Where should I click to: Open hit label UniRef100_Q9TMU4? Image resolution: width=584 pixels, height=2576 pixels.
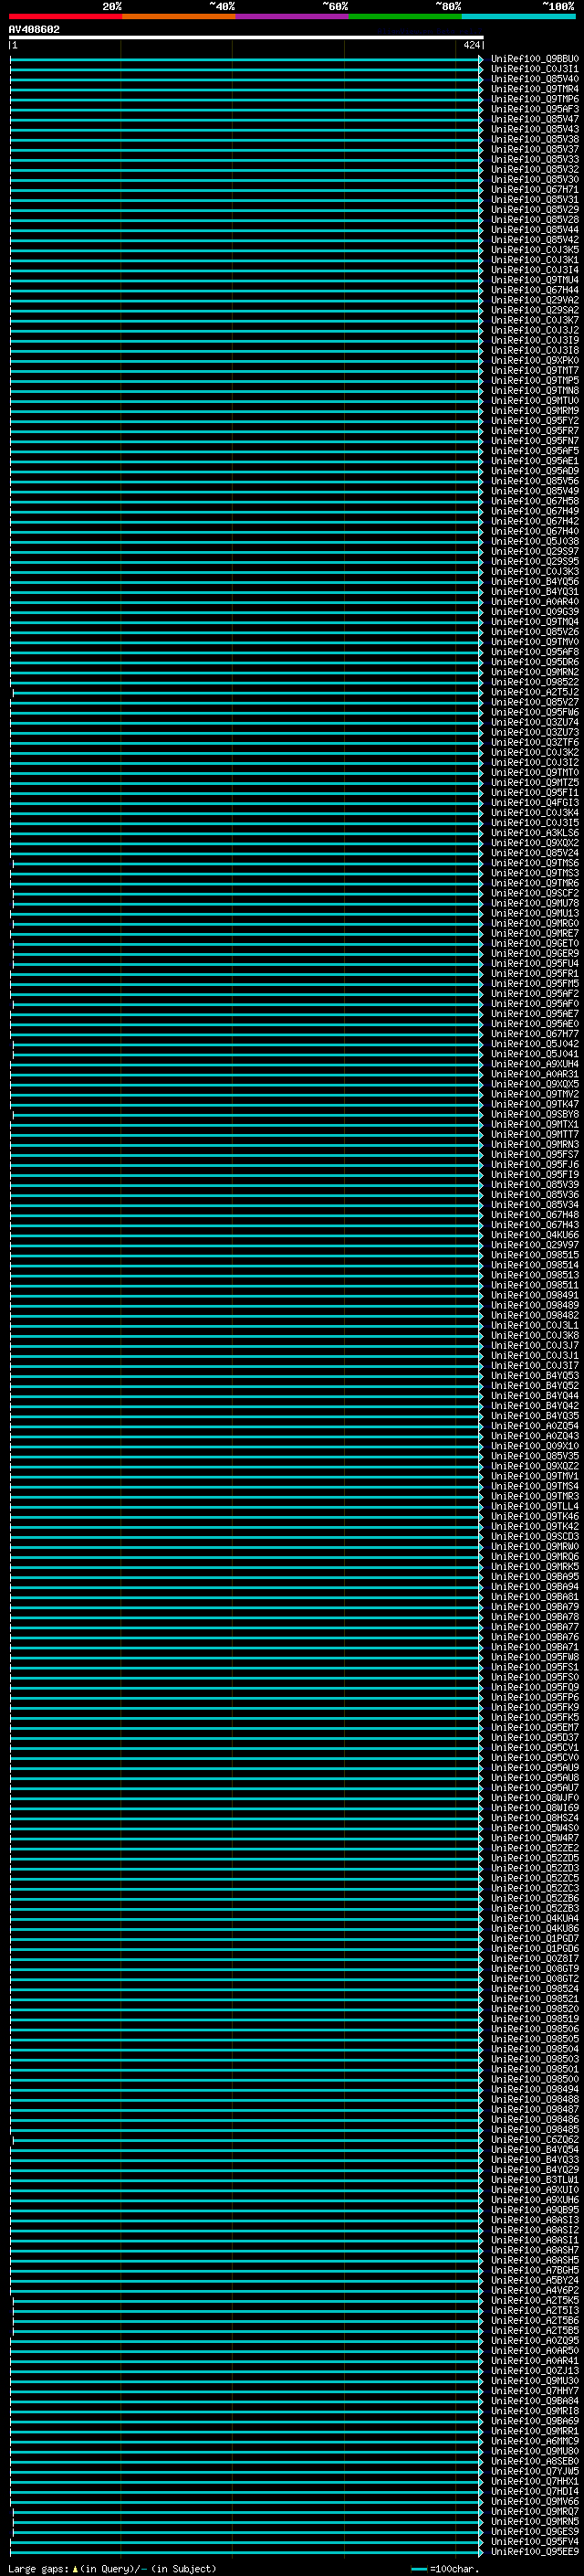535,280
